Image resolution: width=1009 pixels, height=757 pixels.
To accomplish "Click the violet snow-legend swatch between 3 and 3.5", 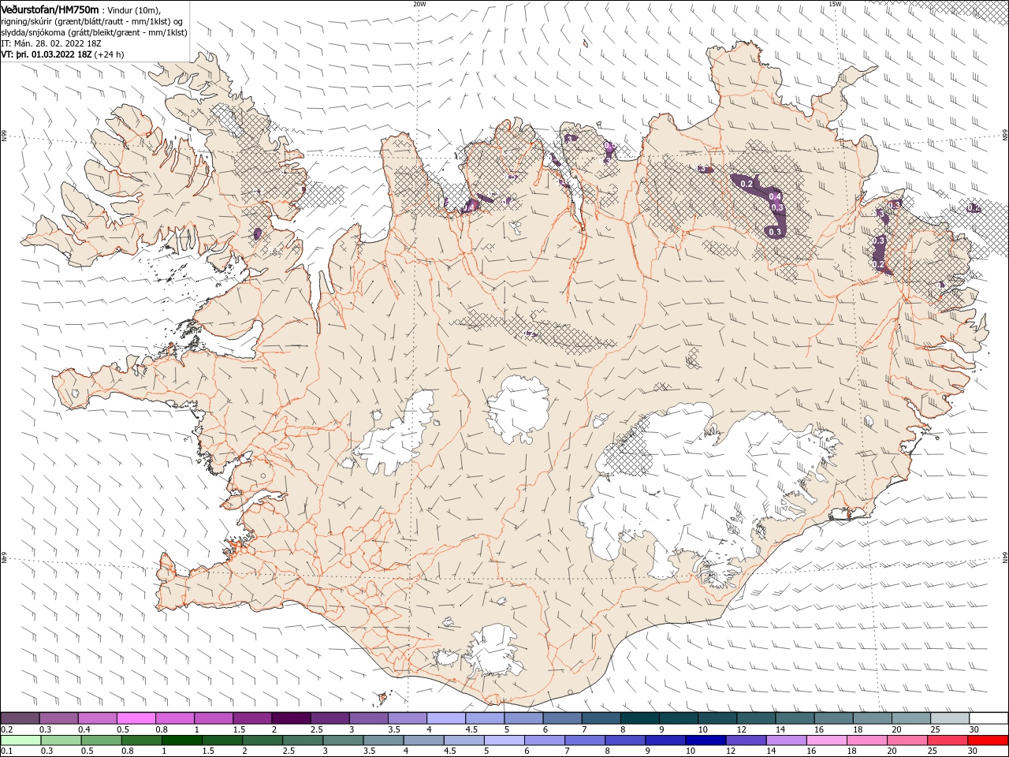I will (367, 718).
